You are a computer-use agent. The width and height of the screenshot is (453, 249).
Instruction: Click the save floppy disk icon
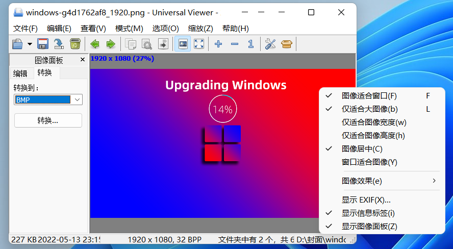tap(43, 44)
